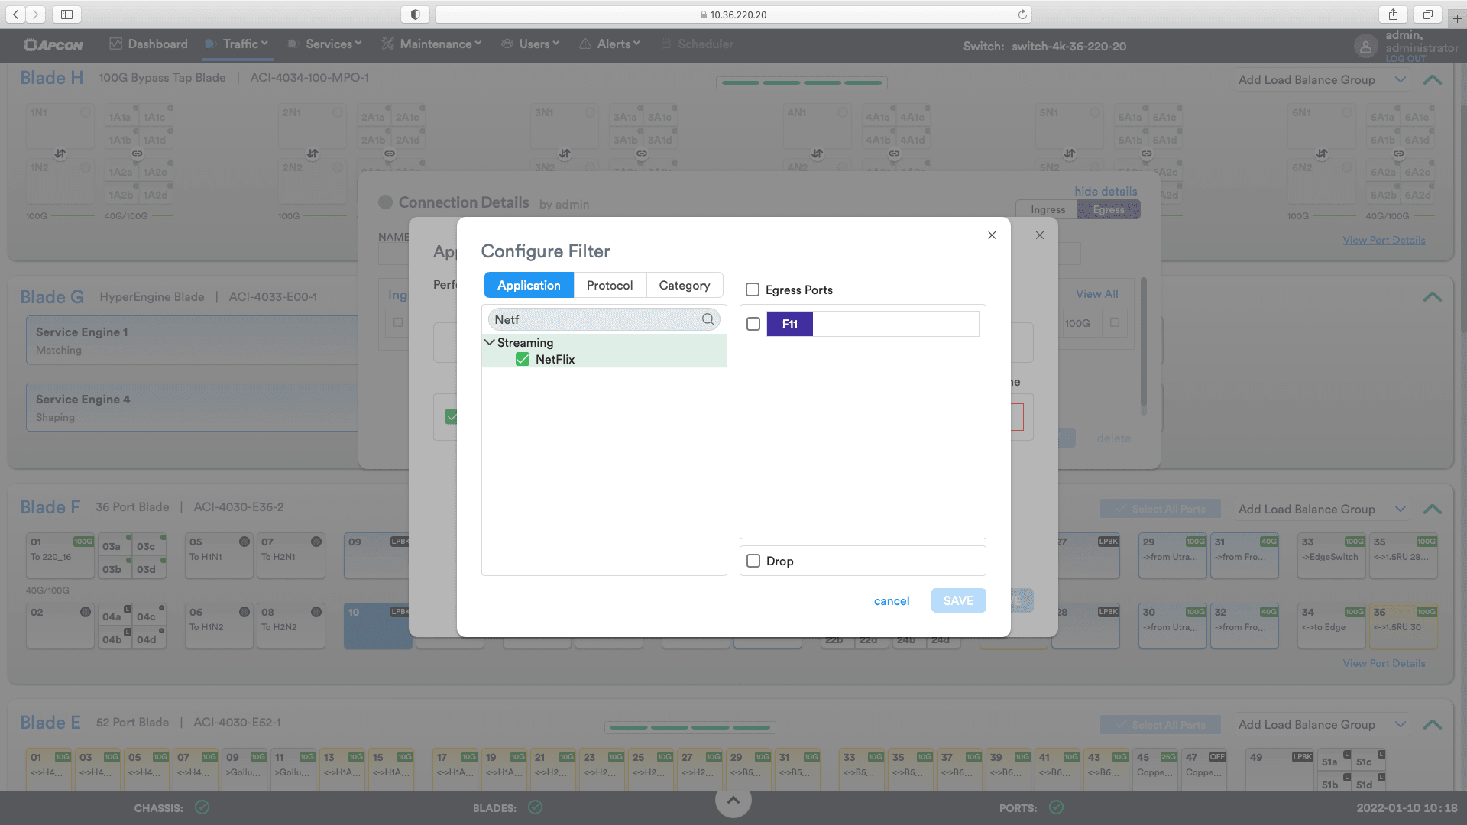Viewport: 1467px width, 825px height.
Task: Click the APCON logo
Action: click(53, 45)
